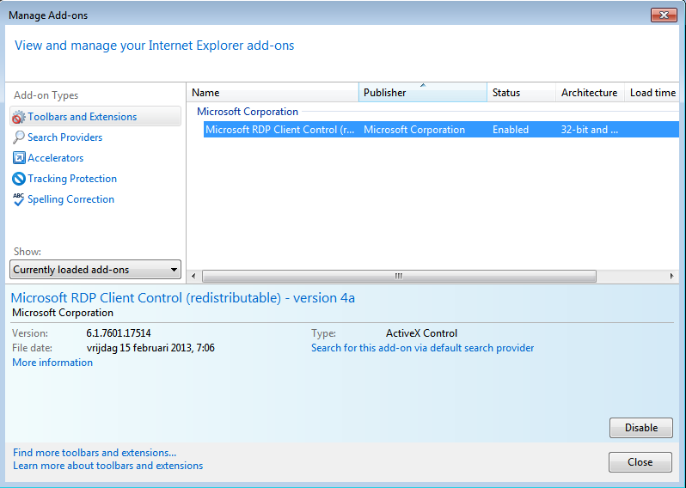Disable the selected add-on
This screenshot has width=686, height=488.
[640, 428]
